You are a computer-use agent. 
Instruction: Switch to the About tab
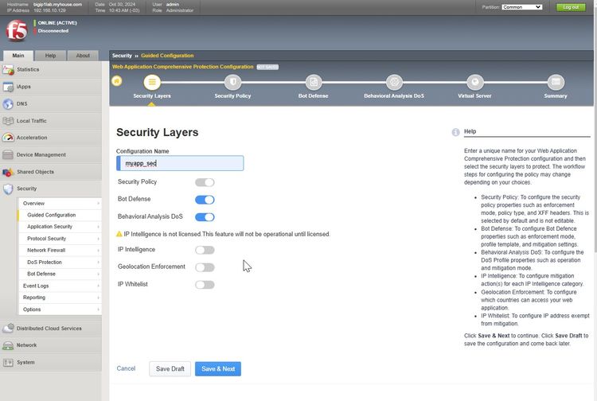[83, 56]
